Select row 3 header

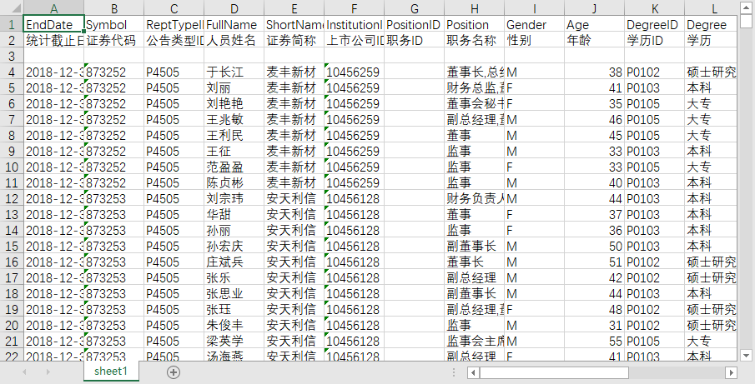pyautogui.click(x=12, y=57)
